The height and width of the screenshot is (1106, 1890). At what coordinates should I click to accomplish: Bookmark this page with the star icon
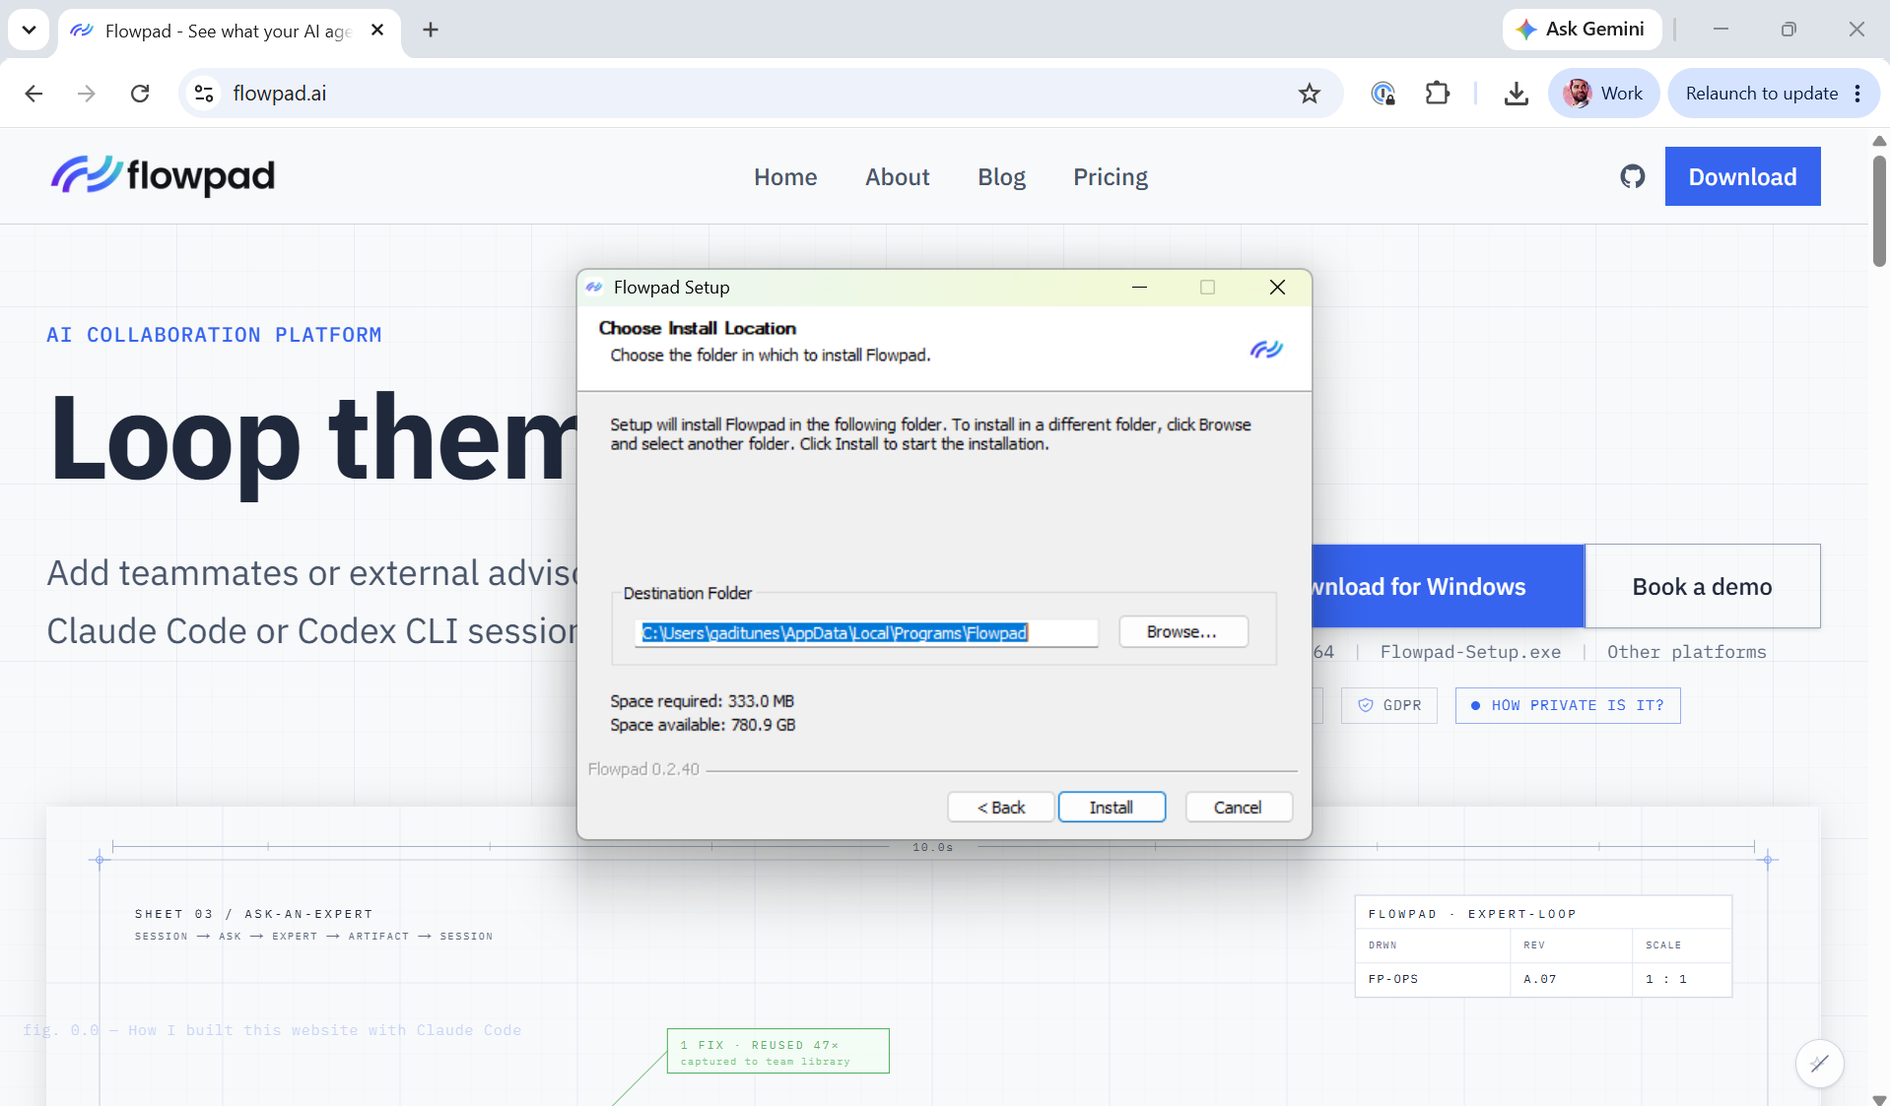click(x=1309, y=94)
